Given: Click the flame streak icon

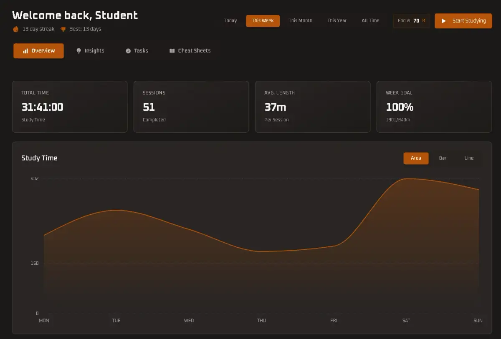Looking at the screenshot, I should 15,29.
